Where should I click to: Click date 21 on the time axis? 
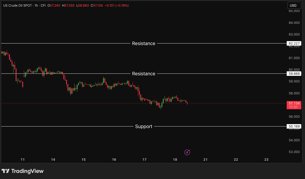pos(205,159)
